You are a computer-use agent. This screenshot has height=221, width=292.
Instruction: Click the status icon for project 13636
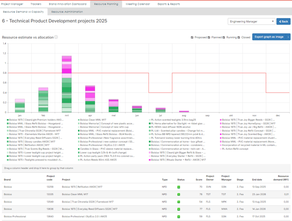coord(179,209)
